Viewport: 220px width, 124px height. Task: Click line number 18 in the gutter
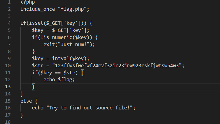7,122
